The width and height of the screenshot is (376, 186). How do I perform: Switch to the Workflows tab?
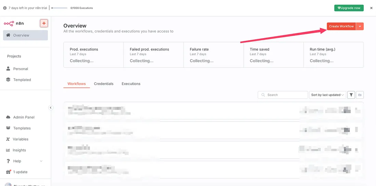click(77, 84)
